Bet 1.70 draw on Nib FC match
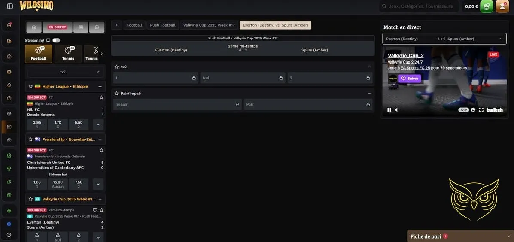Image resolution: width=514 pixels, height=242 pixels. (58, 124)
